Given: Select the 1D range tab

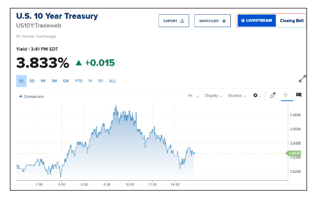Looking at the screenshot, I should tap(21, 81).
